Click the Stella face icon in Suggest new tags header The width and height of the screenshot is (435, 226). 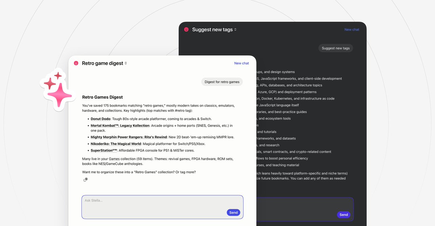coord(186,29)
